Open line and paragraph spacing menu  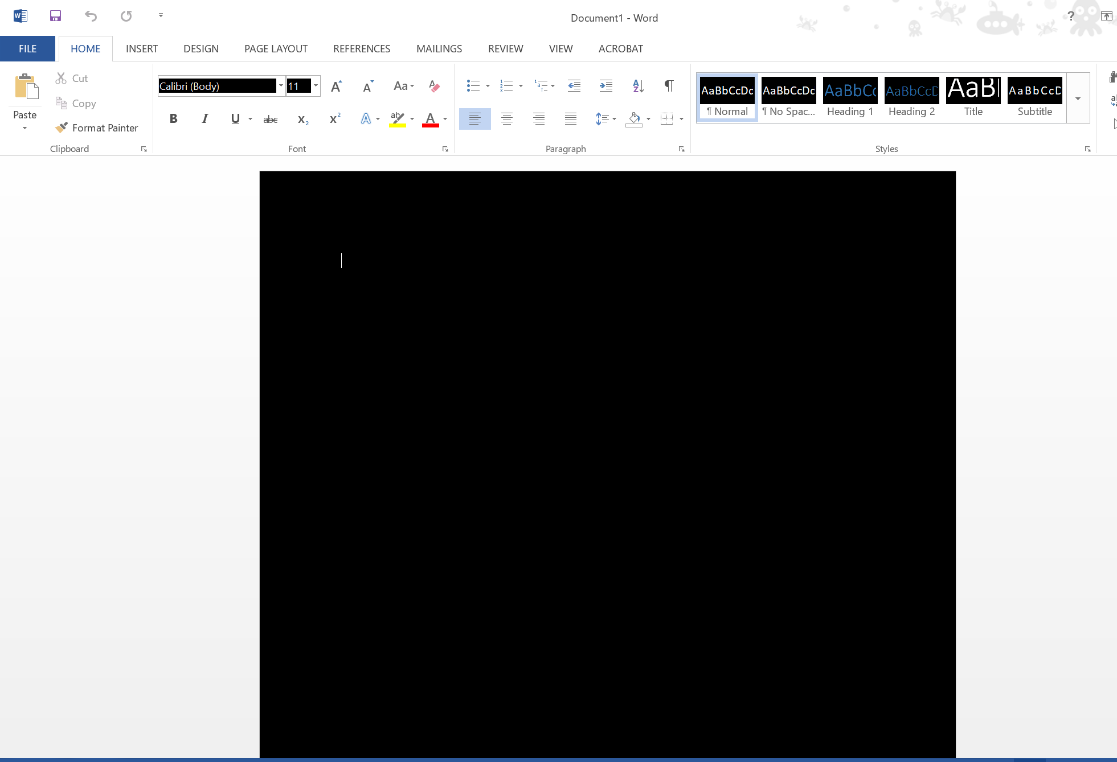click(605, 119)
